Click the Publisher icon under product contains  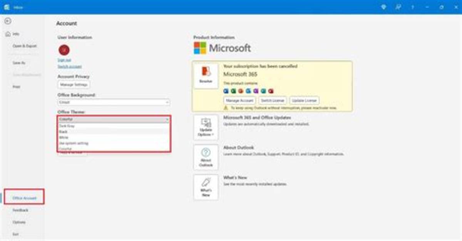[263, 91]
